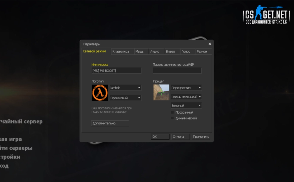This screenshot has height=182, width=294.
Task: Expand the Оранжевый logo color dropdown
Action: pos(126,98)
